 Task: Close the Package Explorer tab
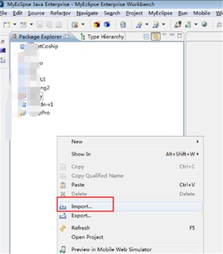tap(67, 36)
